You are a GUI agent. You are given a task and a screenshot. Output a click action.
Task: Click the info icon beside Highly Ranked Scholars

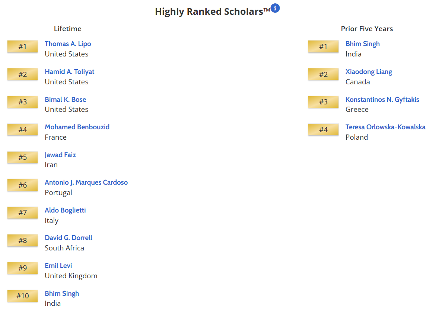click(275, 8)
